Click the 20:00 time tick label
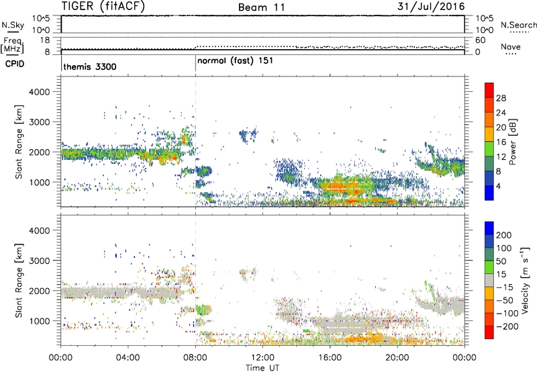 pos(397,358)
